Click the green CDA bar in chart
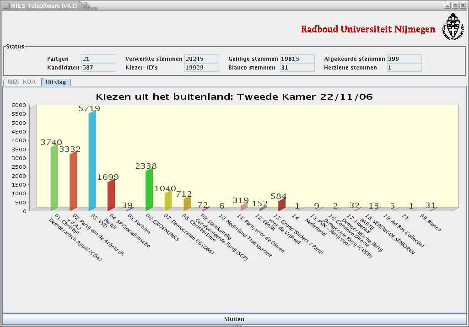The image size is (469, 327). point(54,178)
